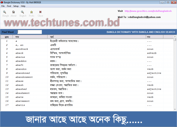
Task: Click row number 1 in ক্রম column
Action: [x=7, y=41]
